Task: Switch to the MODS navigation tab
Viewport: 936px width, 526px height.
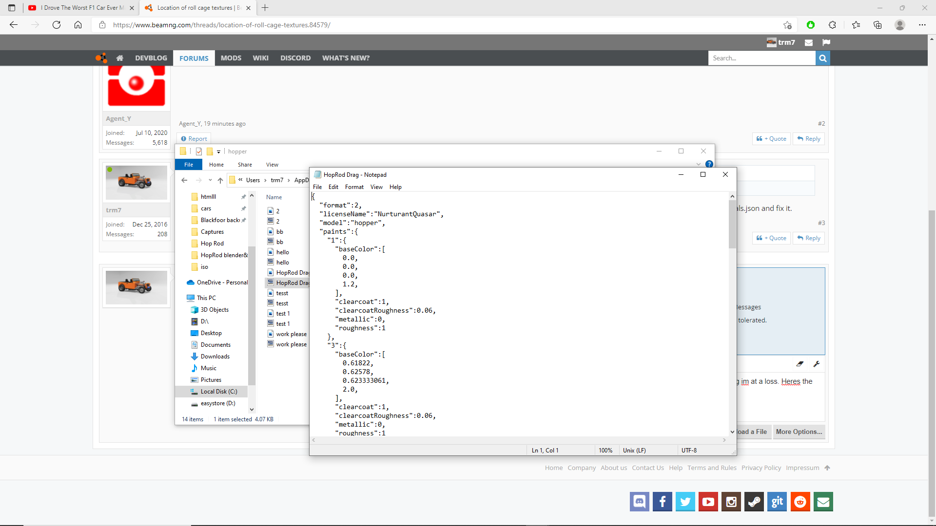Action: point(231,58)
